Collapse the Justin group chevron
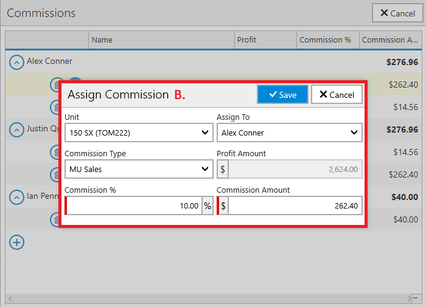Image resolution: width=426 pixels, height=307 pixels. click(x=16, y=129)
